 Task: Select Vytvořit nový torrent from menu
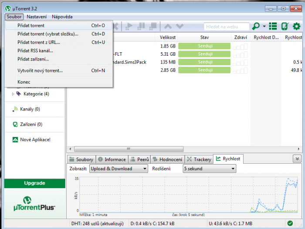click(40, 71)
